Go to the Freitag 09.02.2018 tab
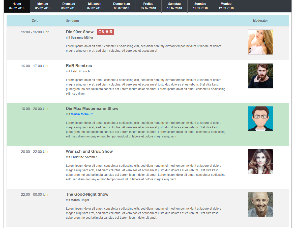The height and width of the screenshot is (228, 295). click(x=148, y=6)
